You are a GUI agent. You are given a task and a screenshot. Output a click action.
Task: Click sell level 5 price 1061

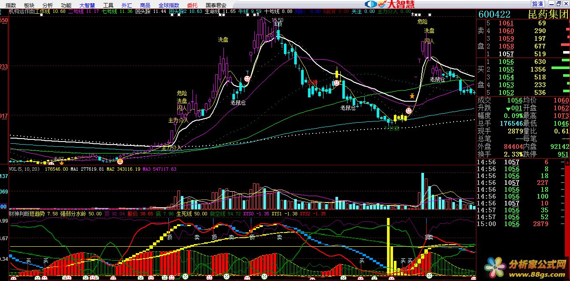pos(506,23)
